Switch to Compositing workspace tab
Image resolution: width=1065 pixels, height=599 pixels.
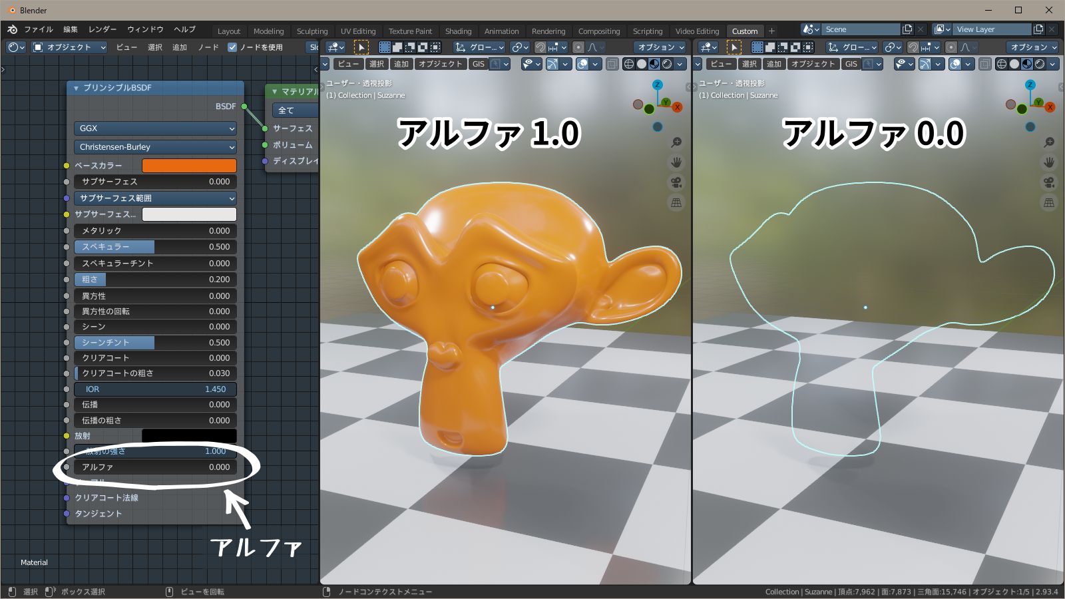click(598, 31)
